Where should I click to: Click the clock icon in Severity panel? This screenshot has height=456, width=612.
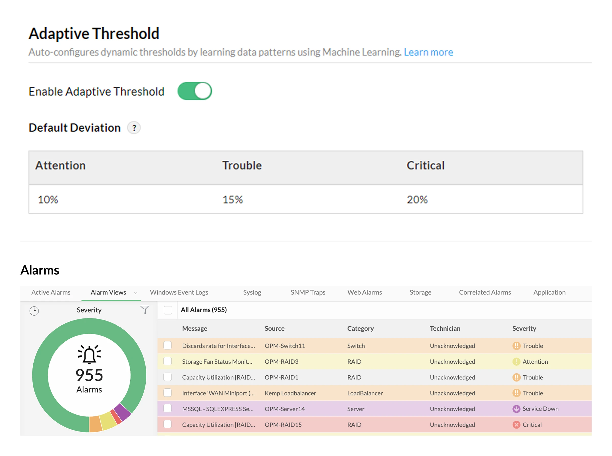(x=34, y=311)
